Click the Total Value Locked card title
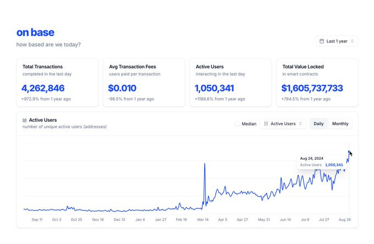Image resolution: width=374 pixels, height=244 pixels. 303,67
